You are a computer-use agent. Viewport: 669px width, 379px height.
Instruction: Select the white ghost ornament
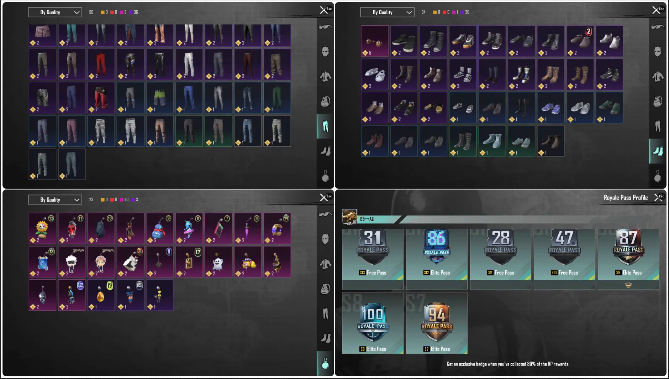(x=218, y=262)
